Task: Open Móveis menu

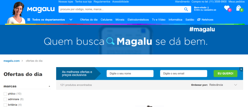Action: point(120,20)
